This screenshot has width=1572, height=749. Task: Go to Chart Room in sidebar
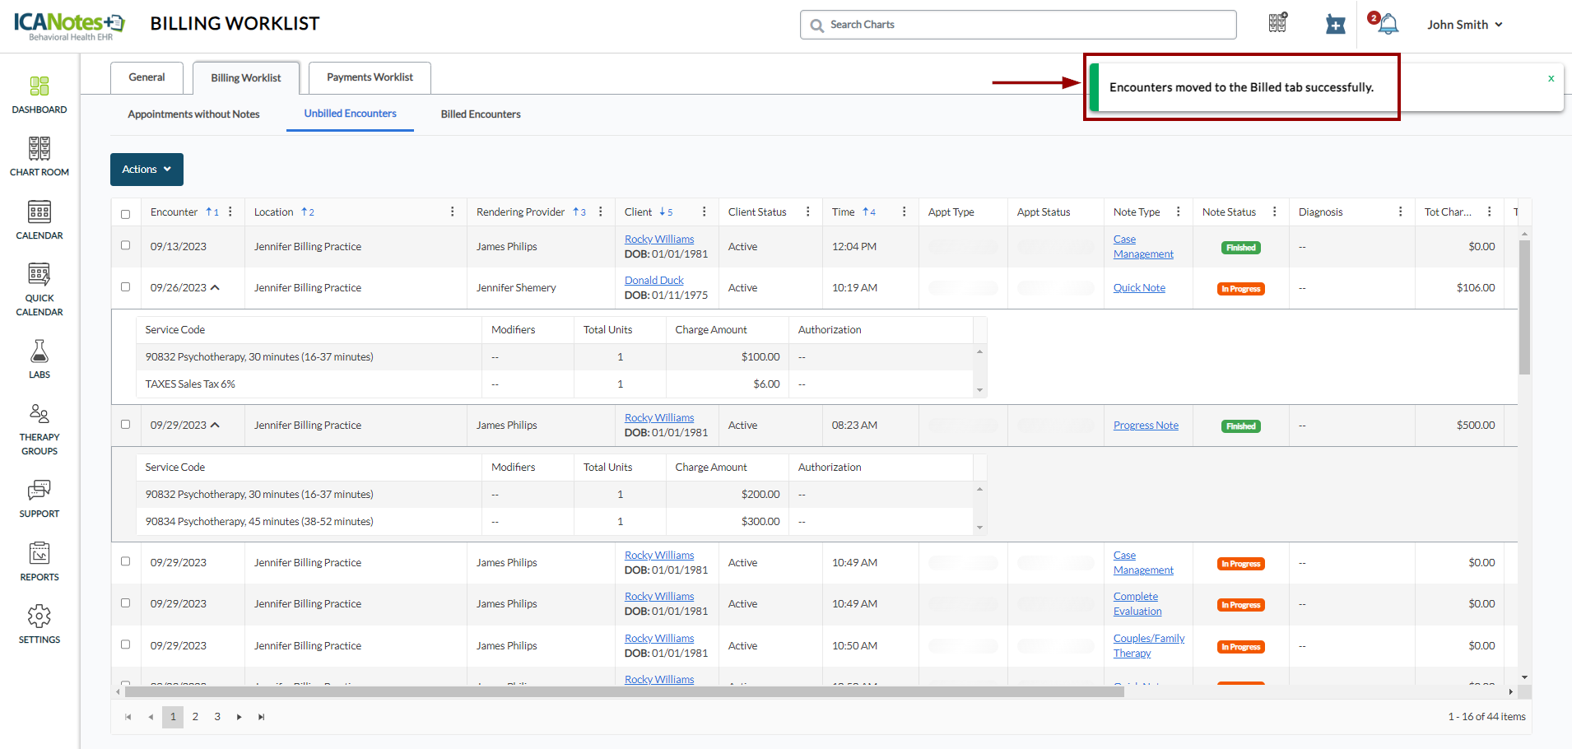click(40, 156)
